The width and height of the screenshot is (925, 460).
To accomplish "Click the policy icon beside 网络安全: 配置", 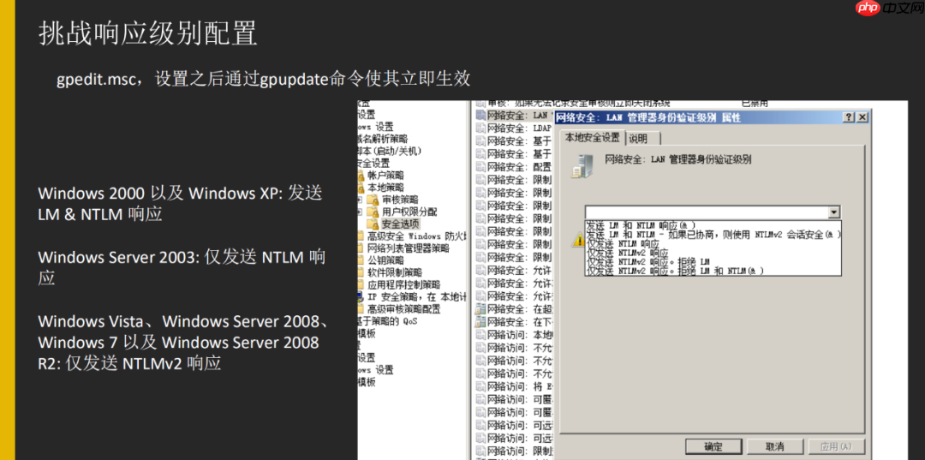I will click(481, 167).
